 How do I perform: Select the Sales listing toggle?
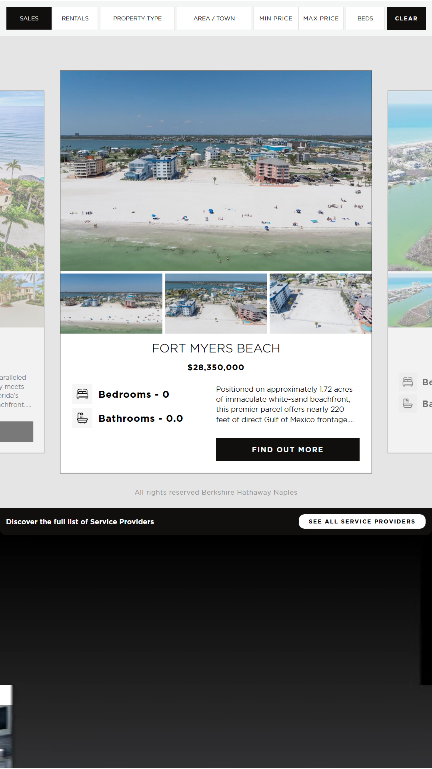pyautogui.click(x=29, y=18)
